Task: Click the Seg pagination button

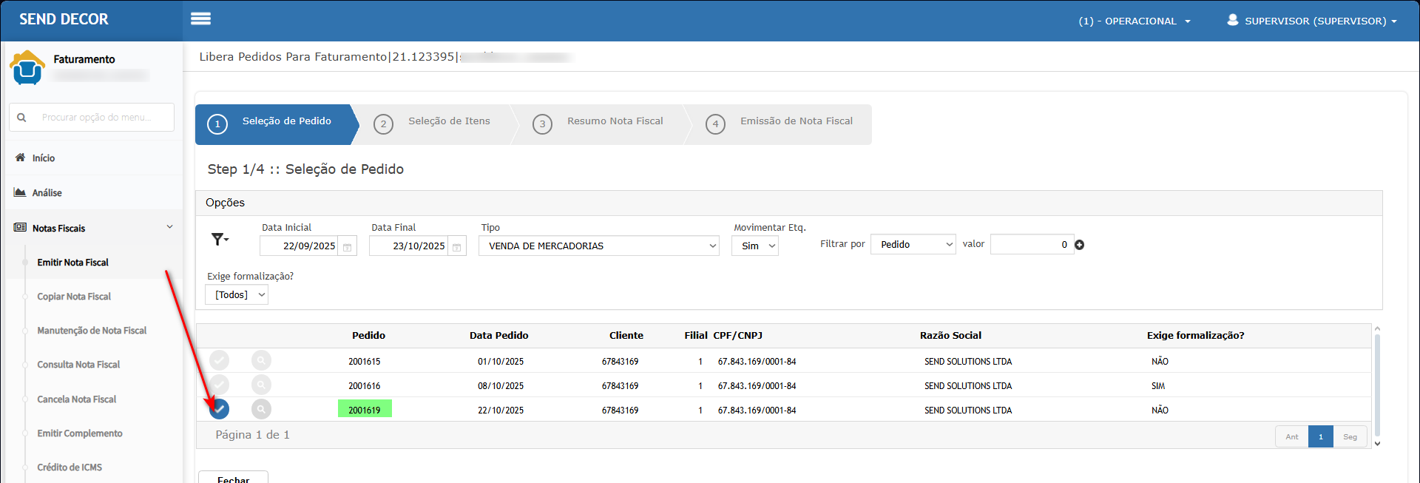Action: (1350, 436)
